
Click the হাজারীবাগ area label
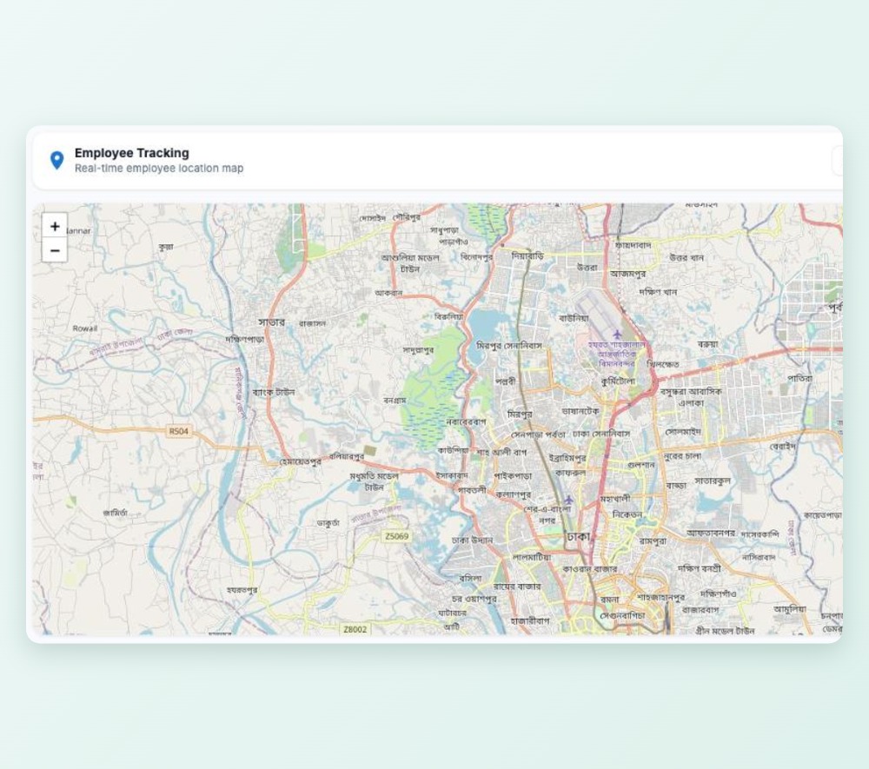pyautogui.click(x=530, y=621)
